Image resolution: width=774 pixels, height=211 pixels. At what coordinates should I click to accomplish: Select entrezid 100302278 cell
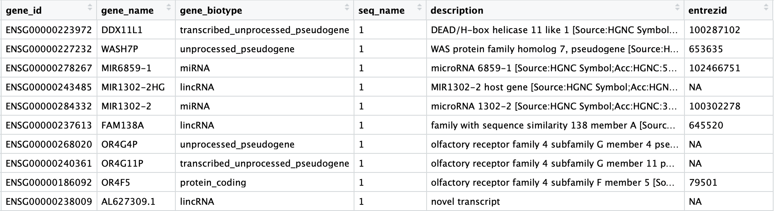pos(714,107)
